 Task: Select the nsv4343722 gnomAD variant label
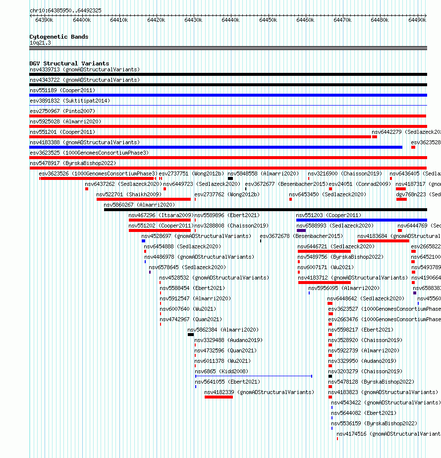85,80
